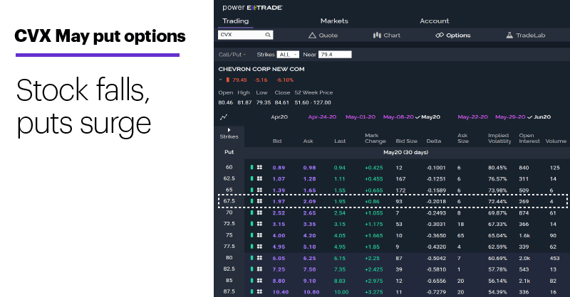Click the grid icon on strike 62.5 row
Viewport: 570px width, 297px height.
(x=259, y=178)
